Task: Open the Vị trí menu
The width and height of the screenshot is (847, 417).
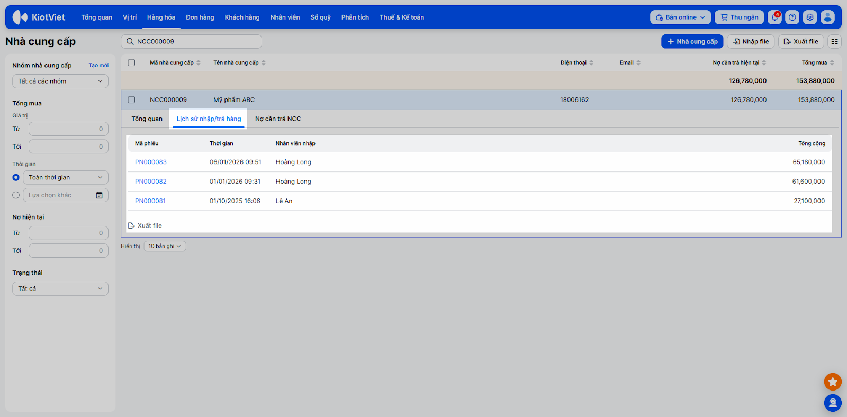Action: coord(130,17)
